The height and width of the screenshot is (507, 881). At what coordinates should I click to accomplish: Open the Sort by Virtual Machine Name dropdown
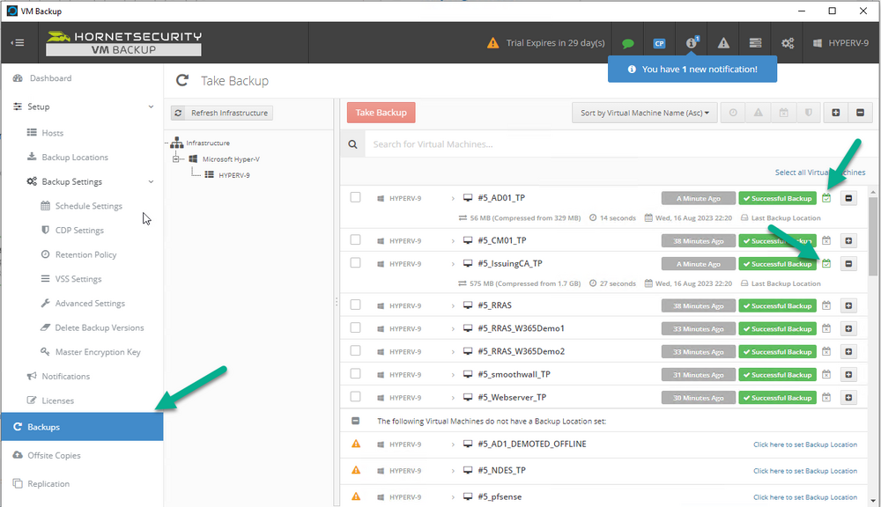click(x=645, y=113)
